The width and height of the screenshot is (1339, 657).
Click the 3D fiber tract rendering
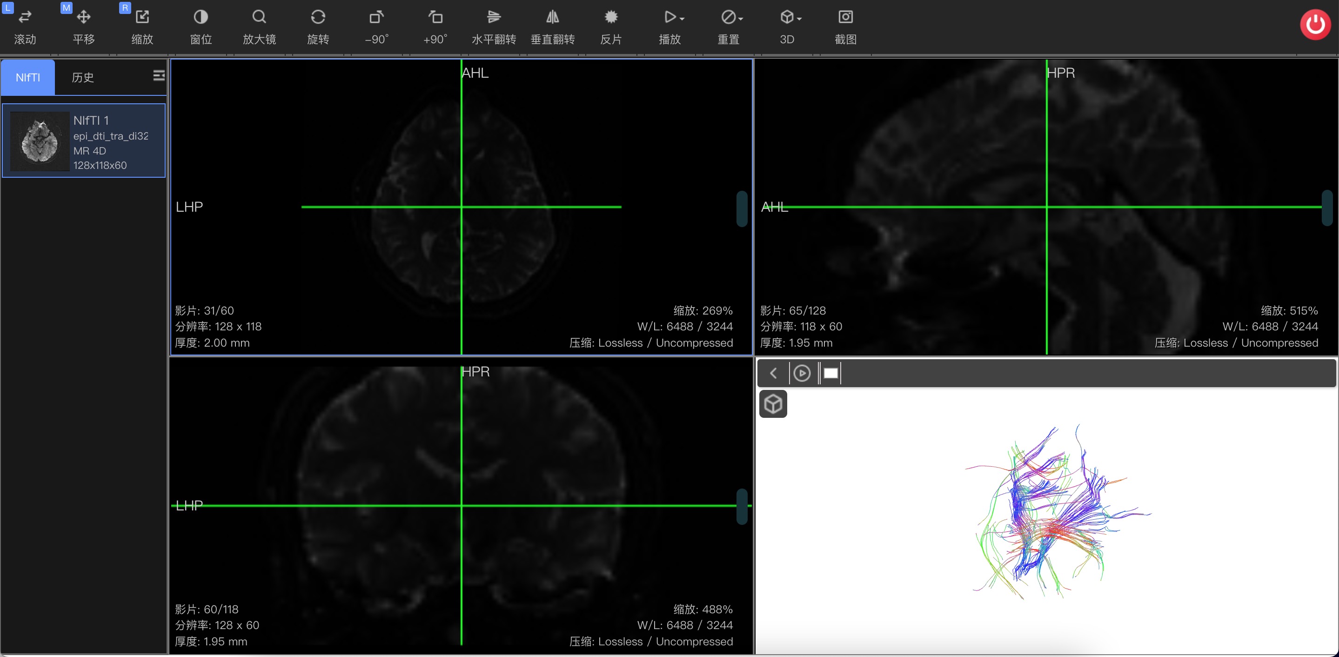[x=1058, y=512]
